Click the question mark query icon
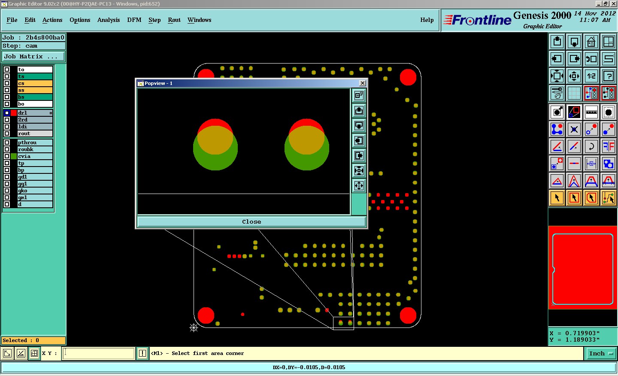The image size is (618, 376). [609, 76]
